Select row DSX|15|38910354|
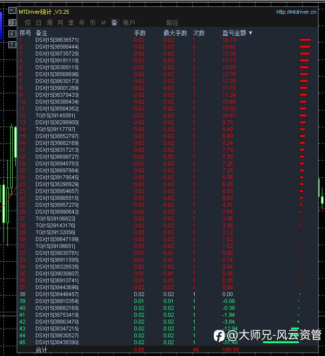Viewport: 325px width, 356px height. tap(168, 301)
